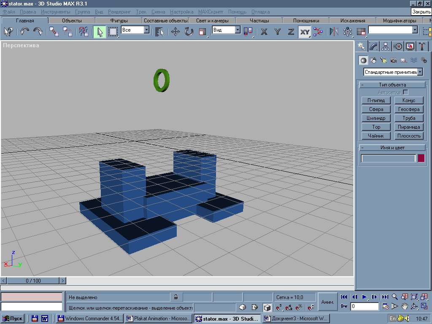Click the Undo arrow icon

point(24,31)
